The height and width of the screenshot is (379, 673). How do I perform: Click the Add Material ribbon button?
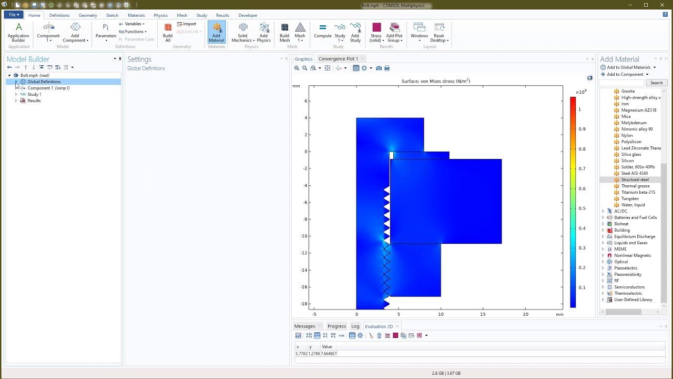pyautogui.click(x=216, y=32)
